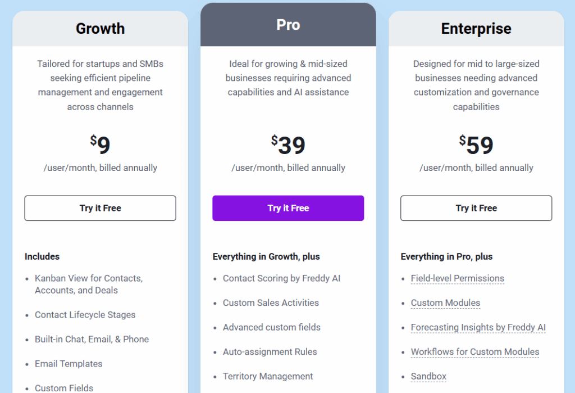Select the Contact Lifecycle Stages item
The height and width of the screenshot is (393, 575).
(85, 315)
